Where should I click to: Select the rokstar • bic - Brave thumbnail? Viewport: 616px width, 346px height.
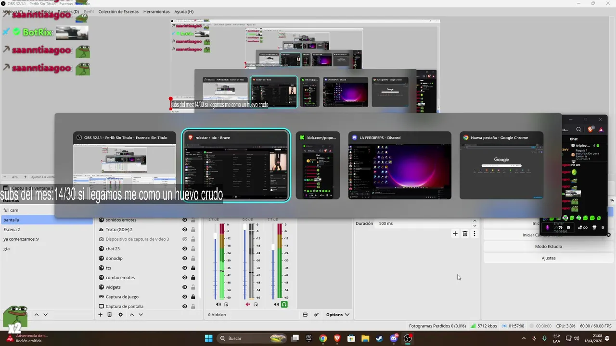(x=236, y=165)
